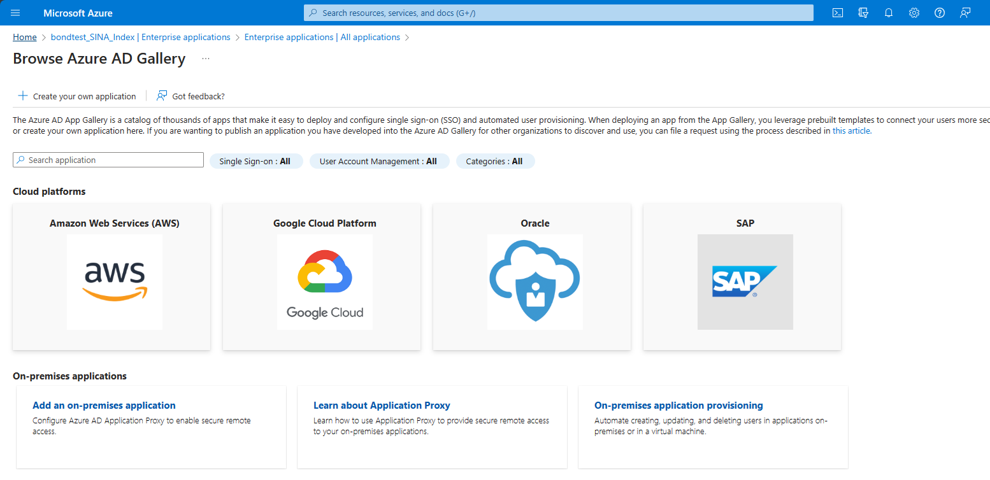Expand the User Account Management filter
Viewport: 990px width, 480px height.
pos(378,162)
